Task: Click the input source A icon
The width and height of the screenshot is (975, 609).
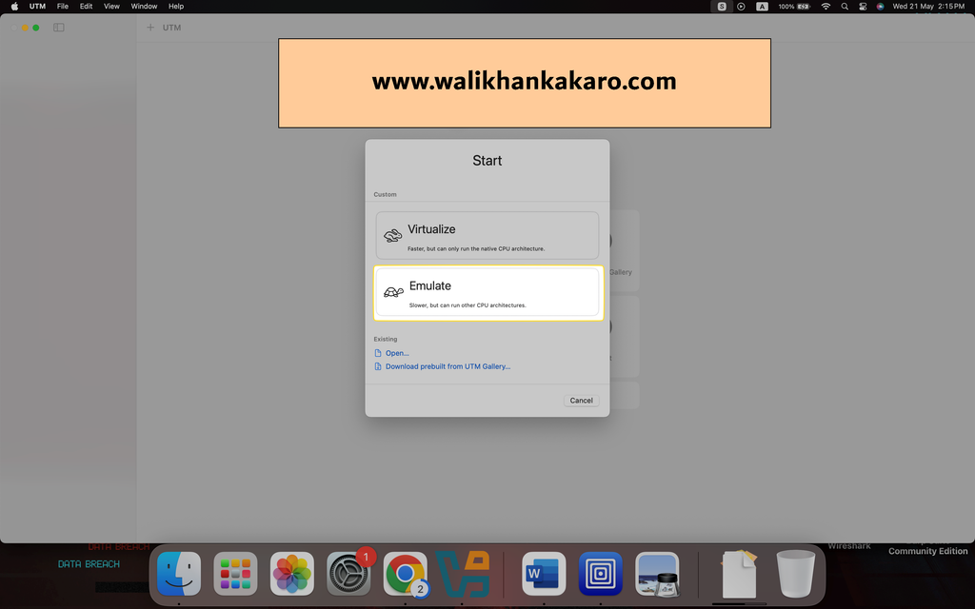Action: pos(762,7)
